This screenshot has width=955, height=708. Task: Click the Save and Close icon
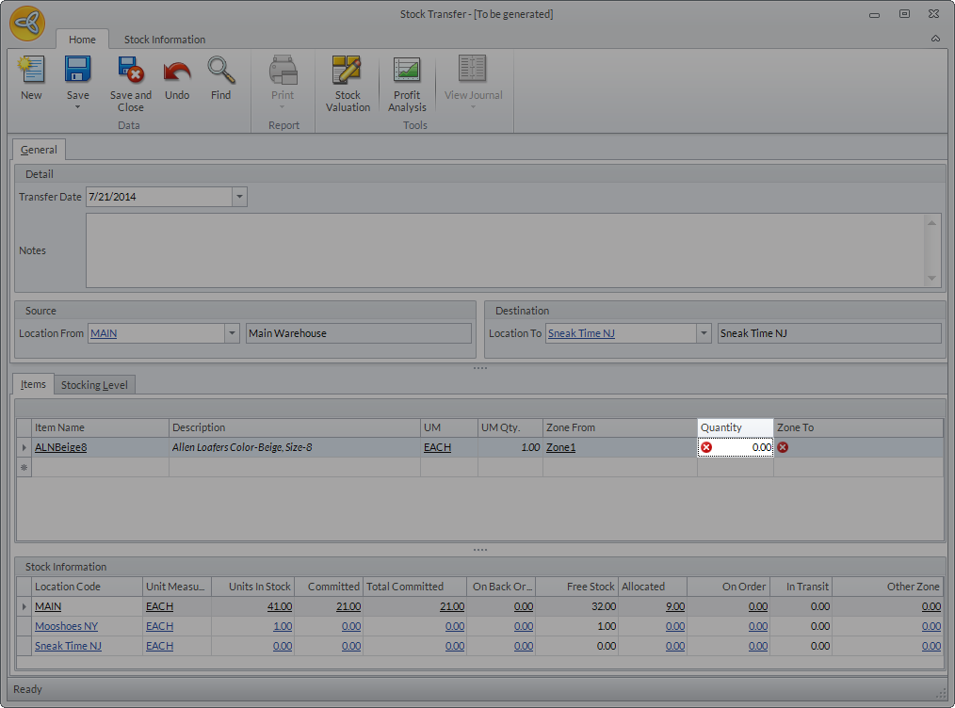pos(130,72)
